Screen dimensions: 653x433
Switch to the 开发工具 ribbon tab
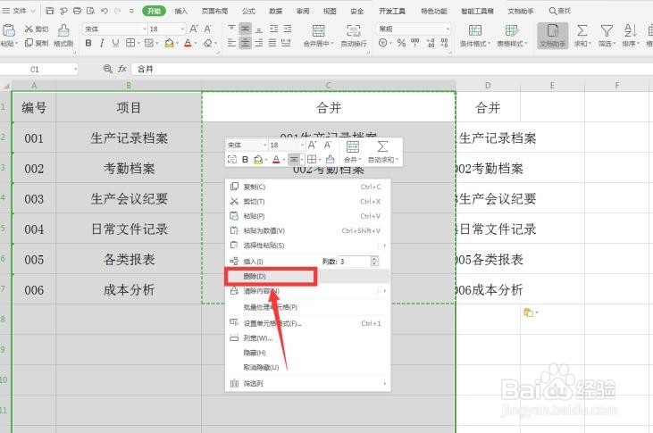(392, 11)
